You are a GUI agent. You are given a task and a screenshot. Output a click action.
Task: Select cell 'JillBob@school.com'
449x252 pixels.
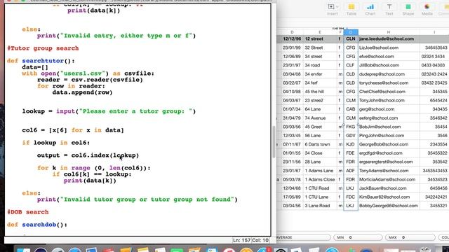[x=379, y=65]
